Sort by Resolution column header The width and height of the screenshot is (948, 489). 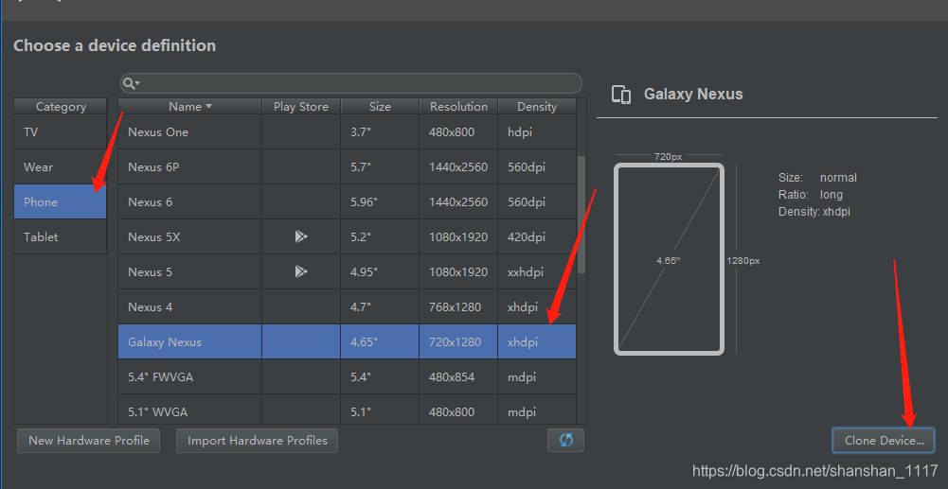pyautogui.click(x=458, y=106)
